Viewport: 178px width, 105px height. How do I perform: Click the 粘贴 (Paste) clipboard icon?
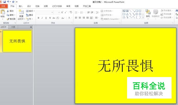[3, 12]
